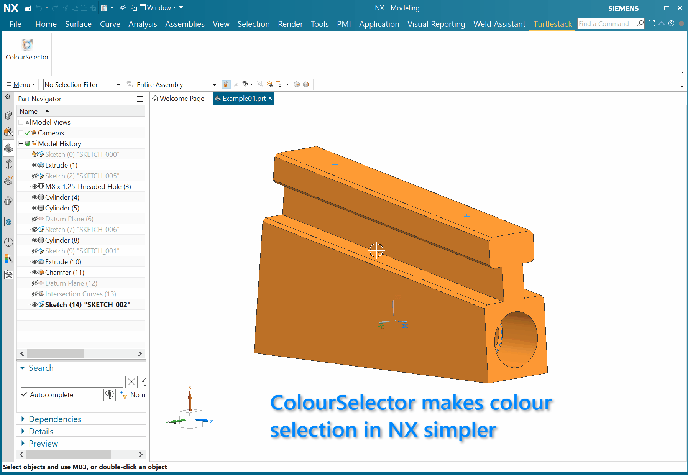
Task: Hide Chamfer (11) via its eye icon
Action: tap(34, 273)
